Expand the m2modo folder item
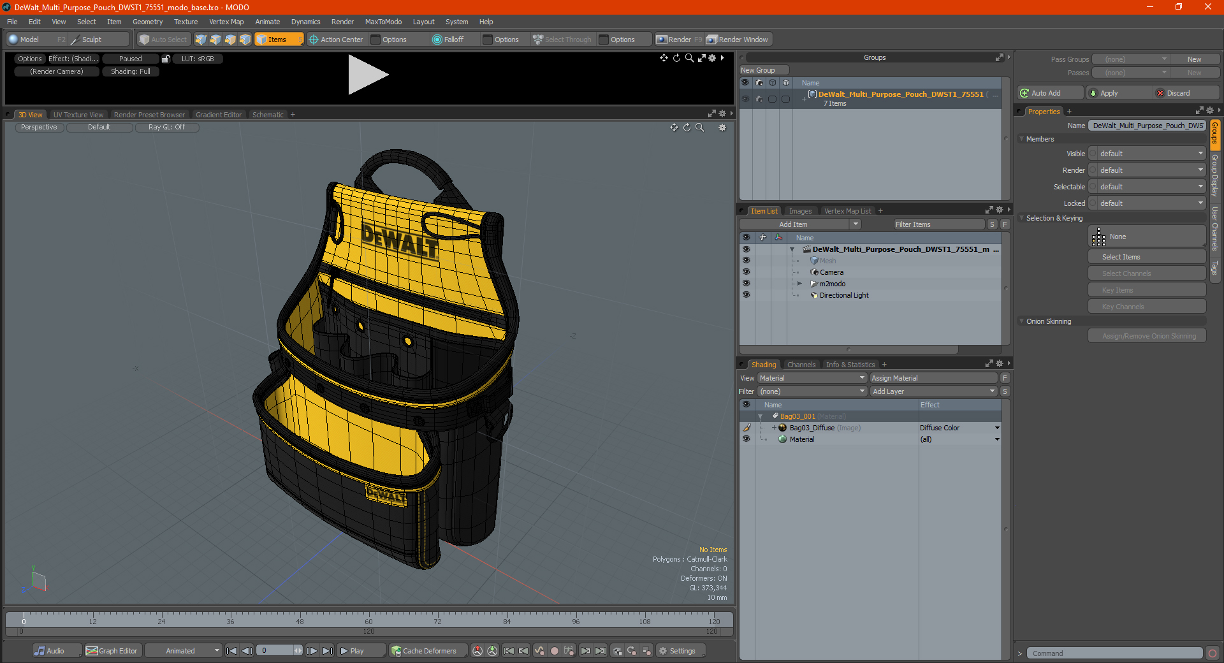1224x663 pixels. 799,284
